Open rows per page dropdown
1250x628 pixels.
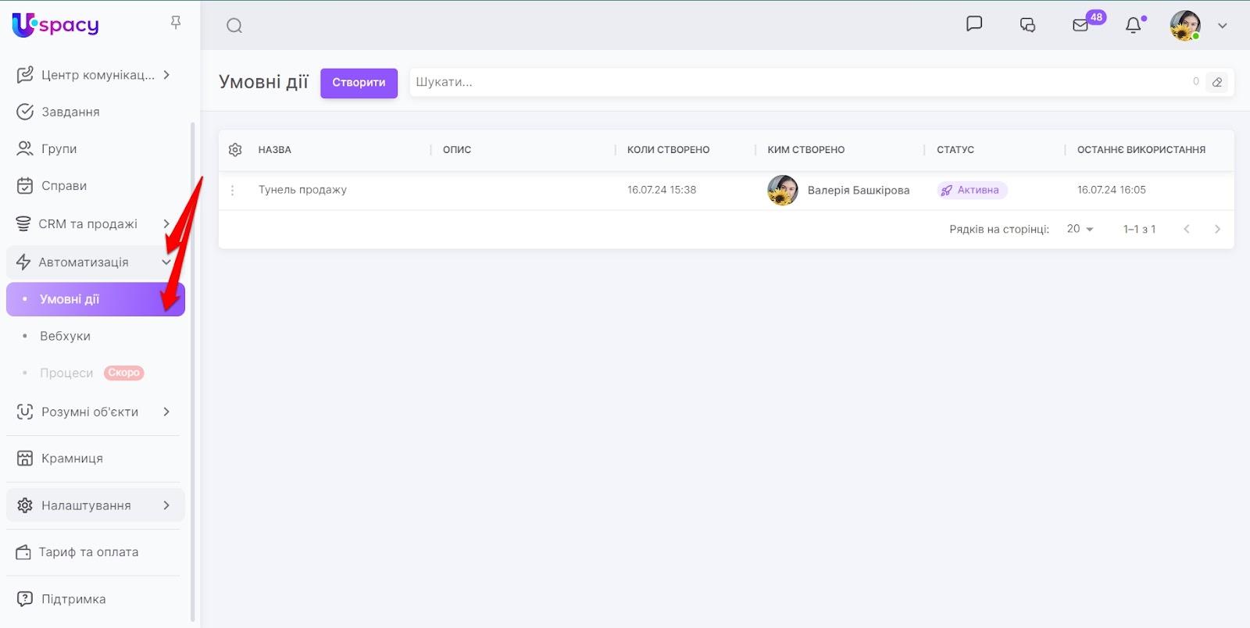pyautogui.click(x=1080, y=229)
